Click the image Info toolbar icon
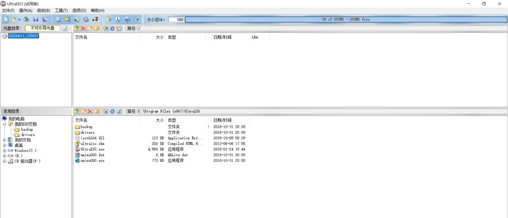Screen dimensions: 508x218 [118, 20]
